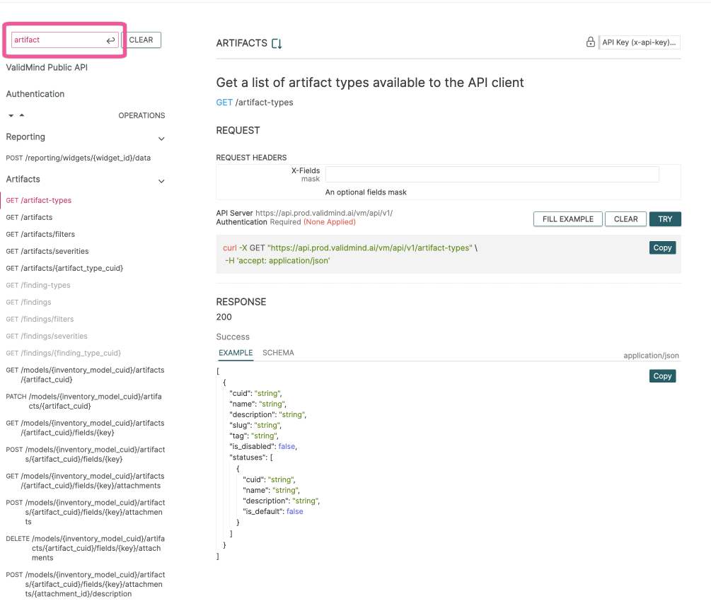Click the FILL EXAMPLE button

(x=567, y=219)
